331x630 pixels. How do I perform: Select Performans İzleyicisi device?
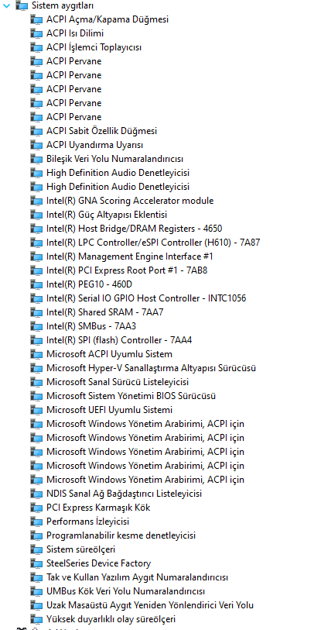[87, 522]
